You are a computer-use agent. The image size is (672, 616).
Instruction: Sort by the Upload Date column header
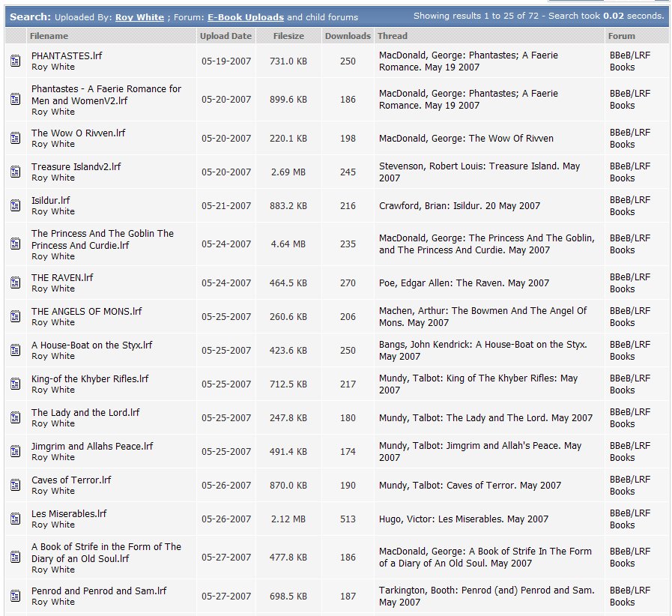tap(225, 36)
